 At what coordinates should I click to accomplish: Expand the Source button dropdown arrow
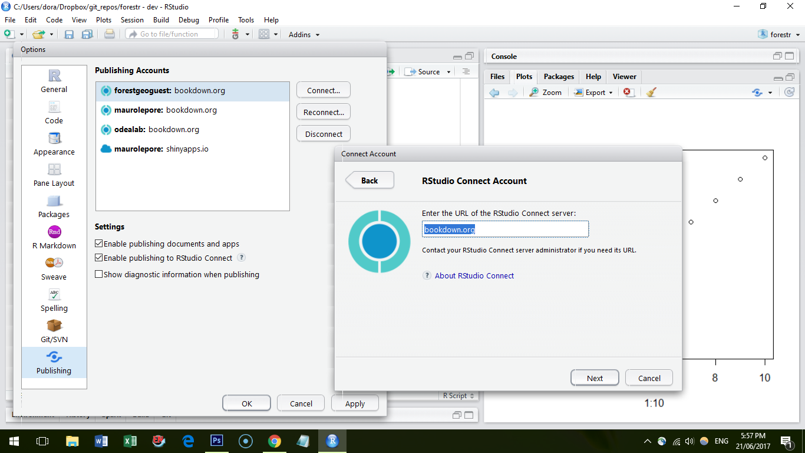point(448,72)
